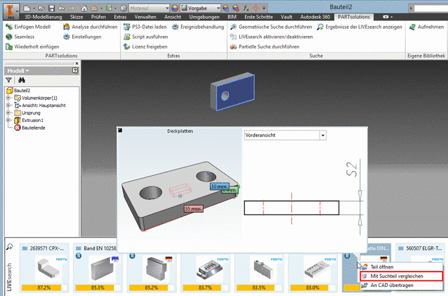This screenshot has height=296, width=448.
Task: Expand the Volumenkörper(1) node
Action: tap(8, 98)
